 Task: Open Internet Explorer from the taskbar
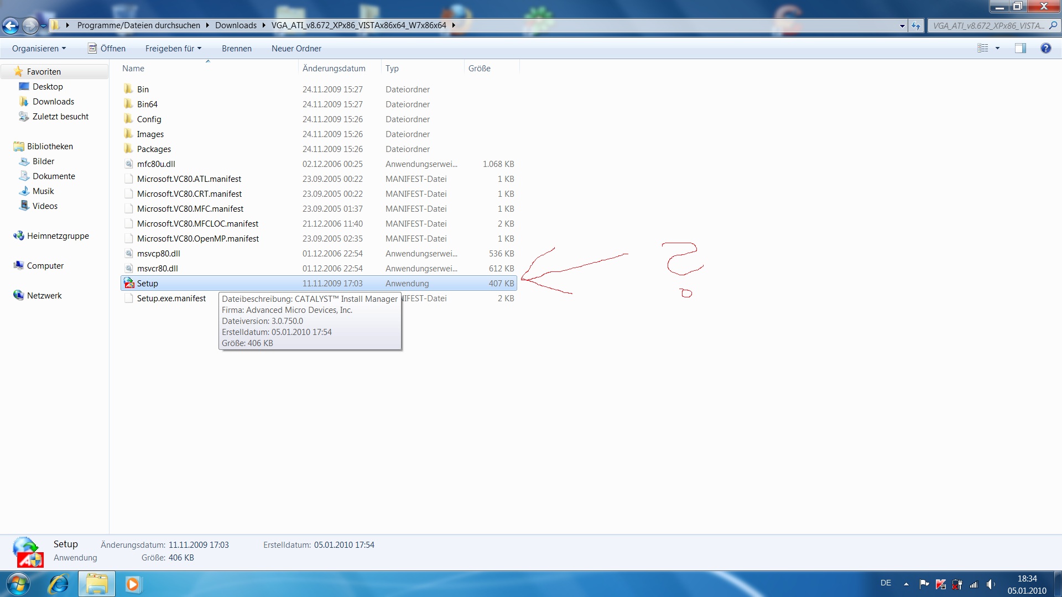(x=58, y=584)
